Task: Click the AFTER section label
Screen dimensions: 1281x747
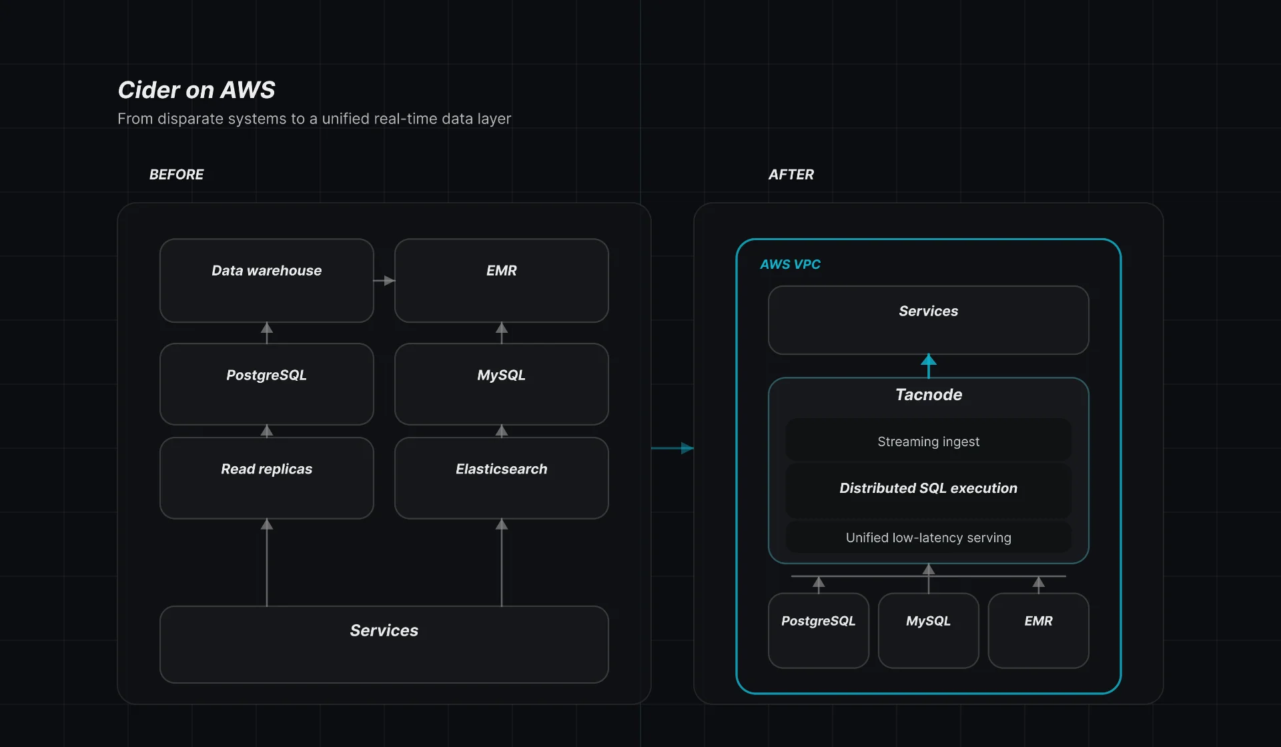Action: pyautogui.click(x=791, y=174)
